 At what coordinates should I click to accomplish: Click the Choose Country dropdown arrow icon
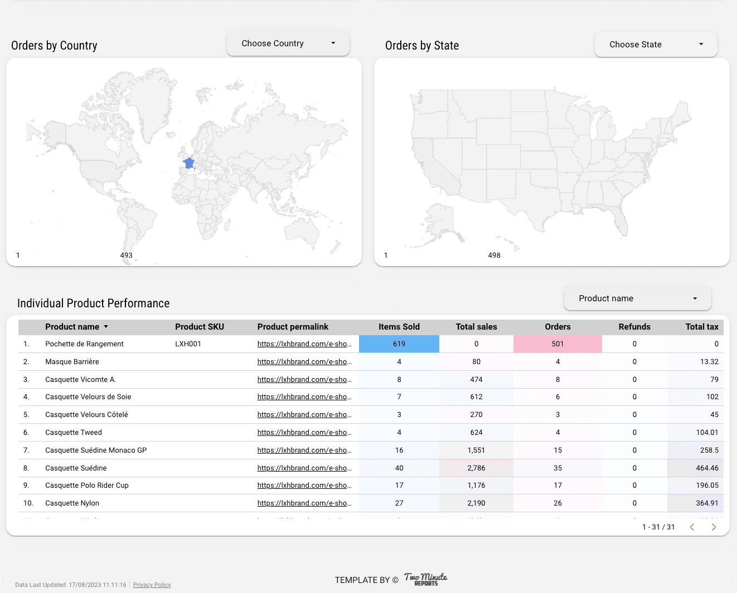click(333, 43)
